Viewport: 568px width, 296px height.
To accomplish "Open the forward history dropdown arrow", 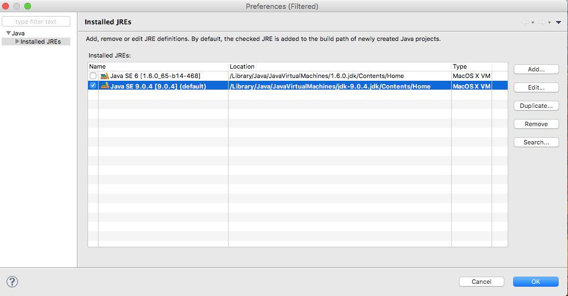I will [x=549, y=23].
